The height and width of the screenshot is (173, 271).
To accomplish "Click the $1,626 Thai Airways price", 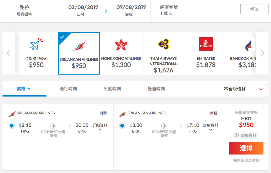I will 163,70.
